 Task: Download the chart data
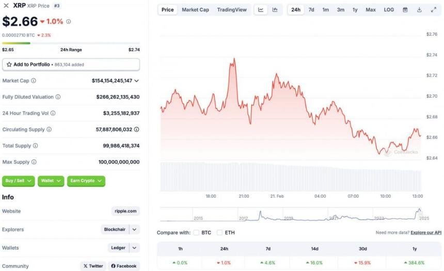[x=419, y=10]
